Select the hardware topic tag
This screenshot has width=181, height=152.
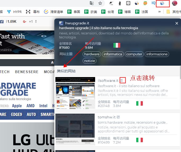click(x=92, y=54)
